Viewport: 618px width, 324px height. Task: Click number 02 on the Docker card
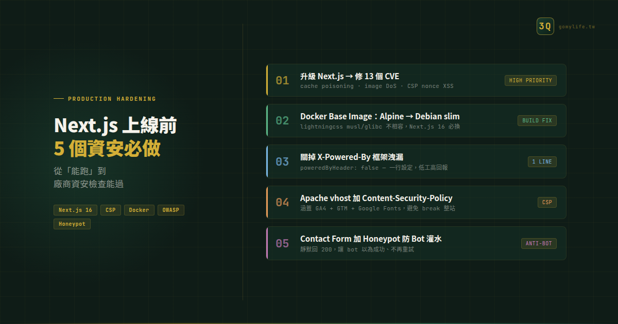(282, 121)
